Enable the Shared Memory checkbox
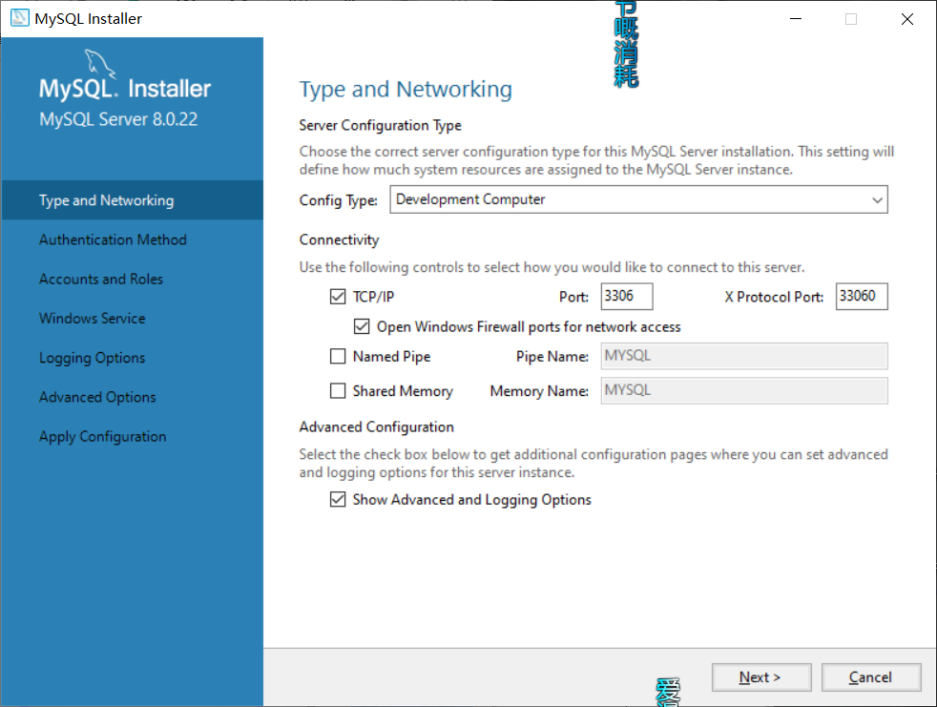Screen dimensions: 937x707 click(338, 391)
